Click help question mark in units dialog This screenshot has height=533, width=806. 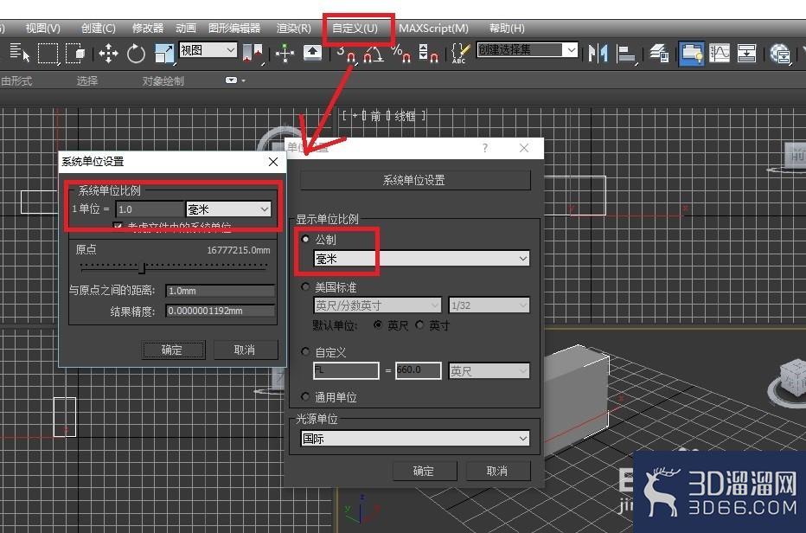(x=485, y=148)
